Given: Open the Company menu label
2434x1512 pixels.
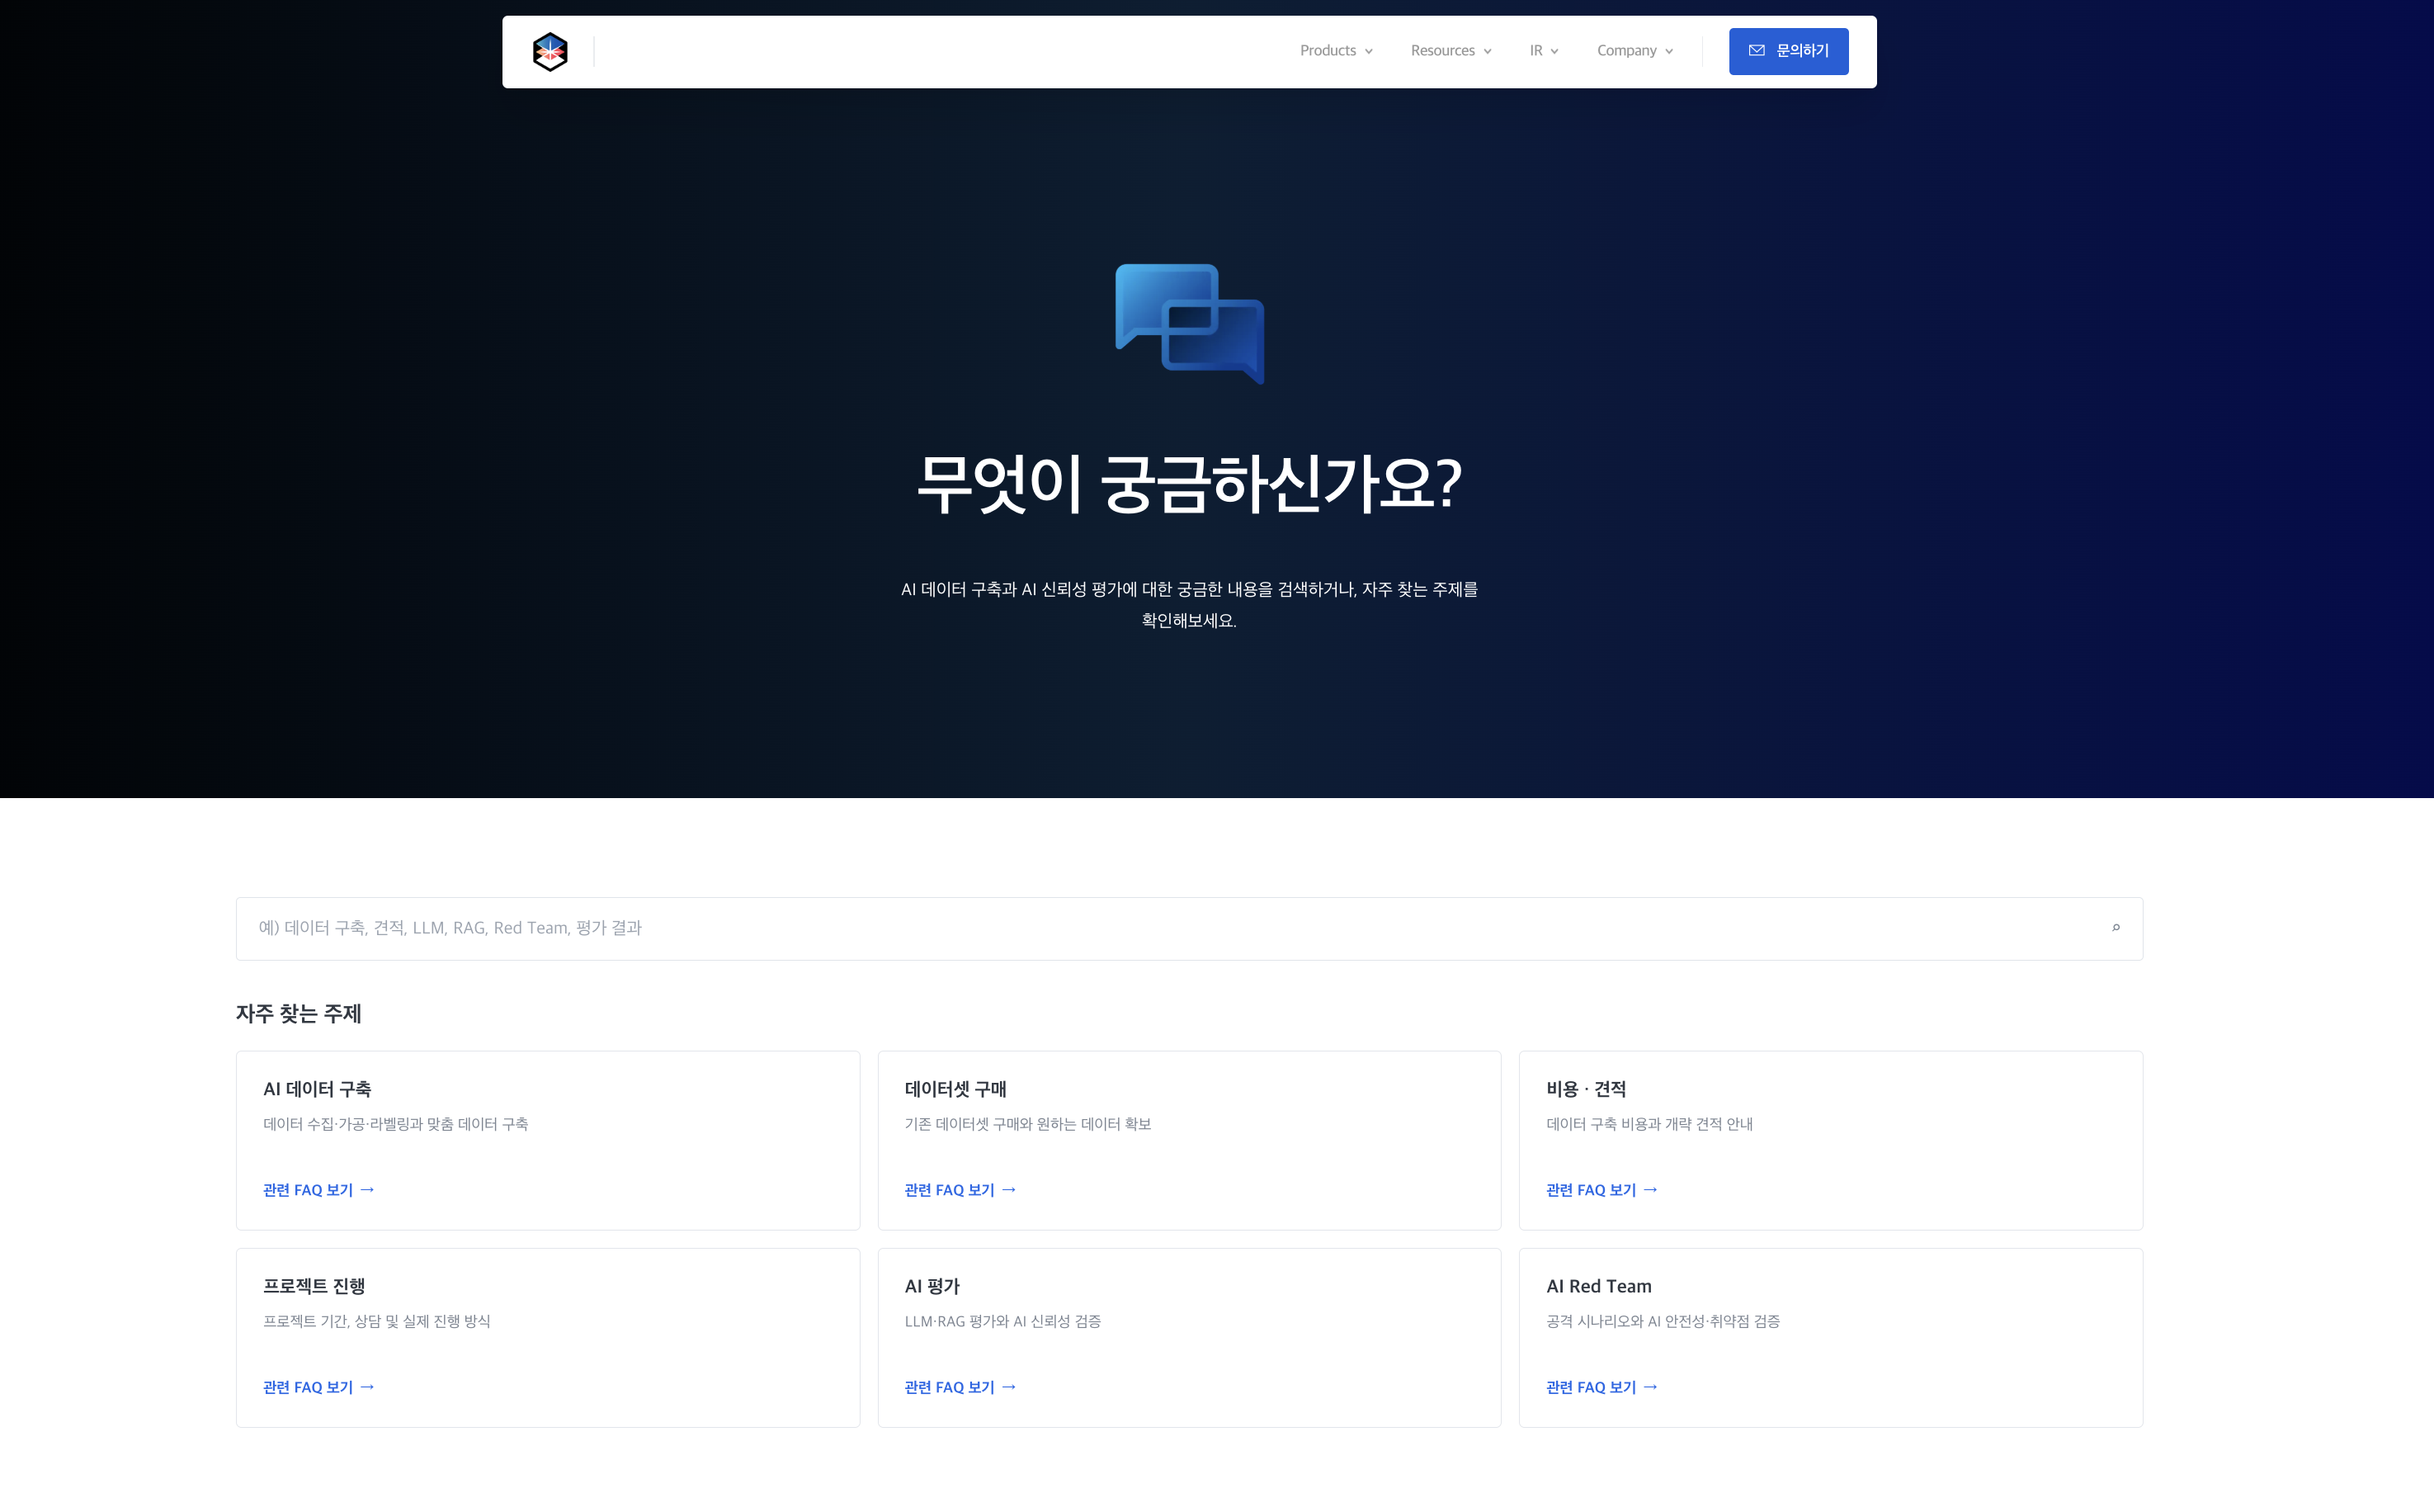Looking at the screenshot, I should coord(1626,51).
